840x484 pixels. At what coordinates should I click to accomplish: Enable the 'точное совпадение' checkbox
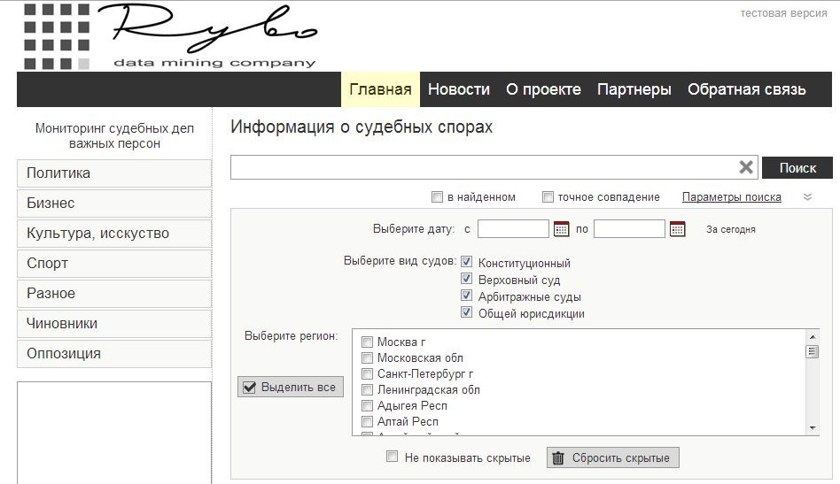coord(548,197)
